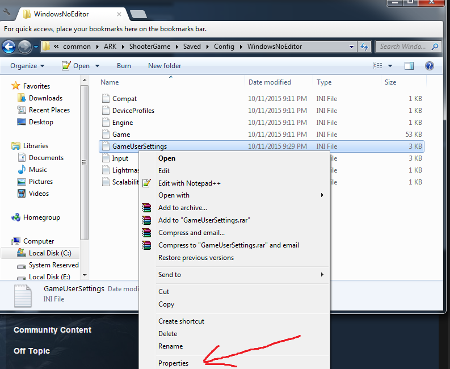Image resolution: width=450 pixels, height=369 pixels.
Task: Expand Send to submenu
Action: click(x=234, y=275)
